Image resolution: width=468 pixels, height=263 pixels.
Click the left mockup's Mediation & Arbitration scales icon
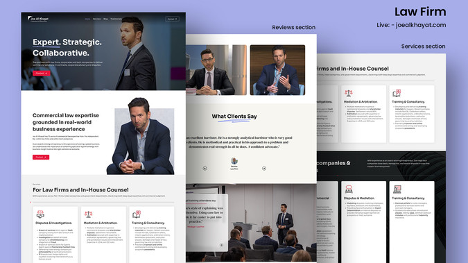88,214
